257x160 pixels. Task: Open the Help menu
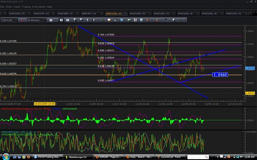pos(49,7)
